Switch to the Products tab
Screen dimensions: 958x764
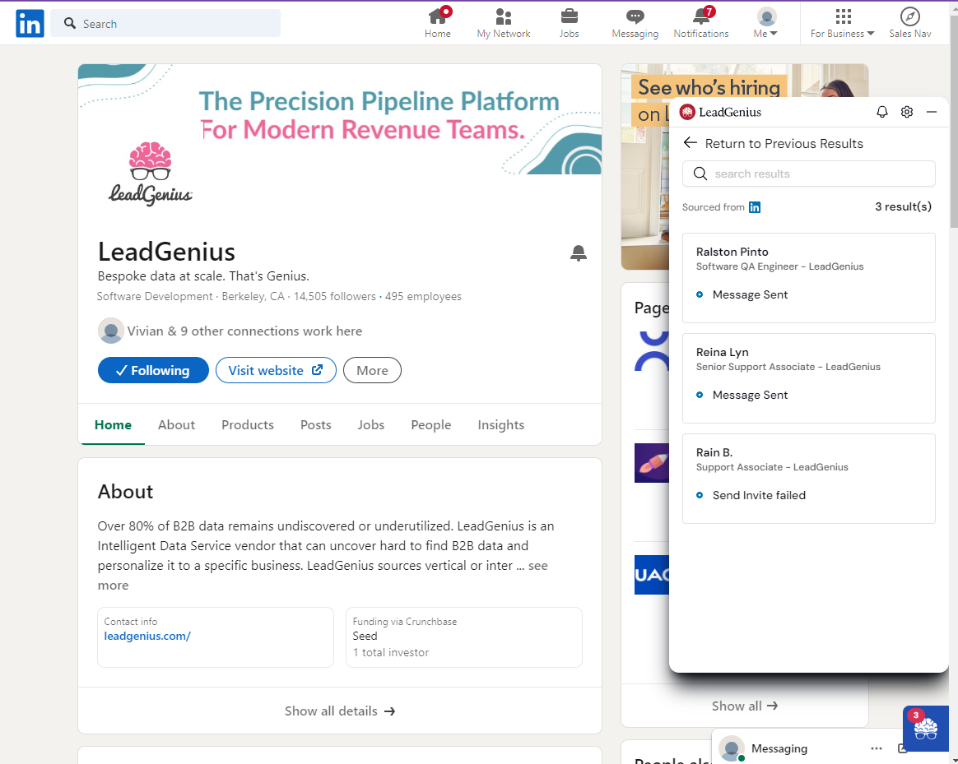point(248,424)
